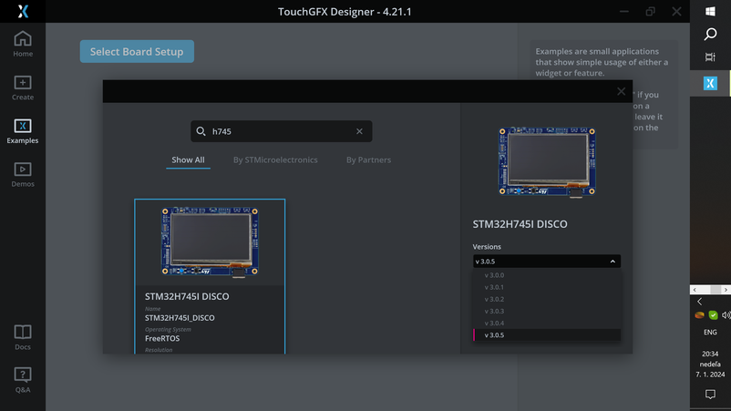Click the STM32H745I DISCO title in details panel
Image resolution: width=731 pixels, height=411 pixels.
coord(520,224)
